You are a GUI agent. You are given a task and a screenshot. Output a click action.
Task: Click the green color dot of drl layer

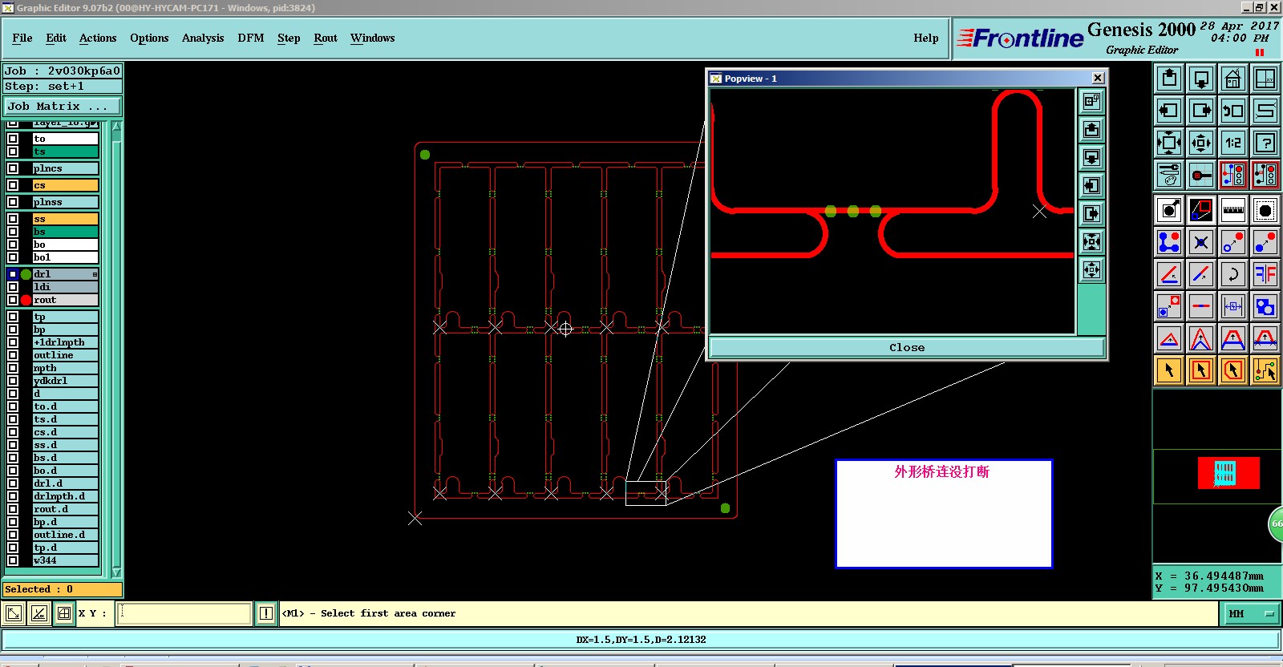point(26,274)
